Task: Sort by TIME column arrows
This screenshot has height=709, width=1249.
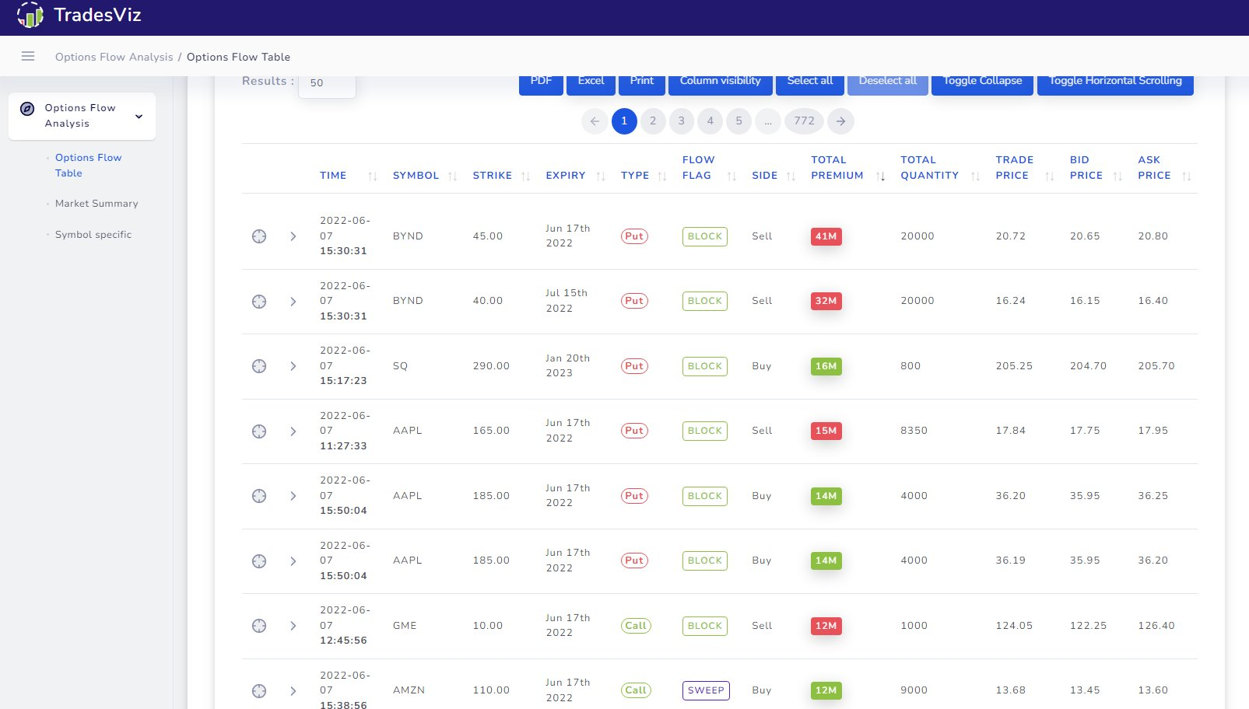Action: click(x=373, y=176)
